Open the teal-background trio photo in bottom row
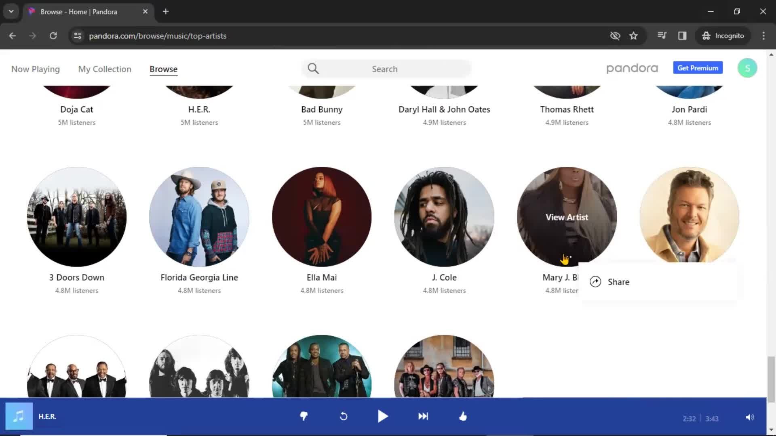 (x=322, y=366)
